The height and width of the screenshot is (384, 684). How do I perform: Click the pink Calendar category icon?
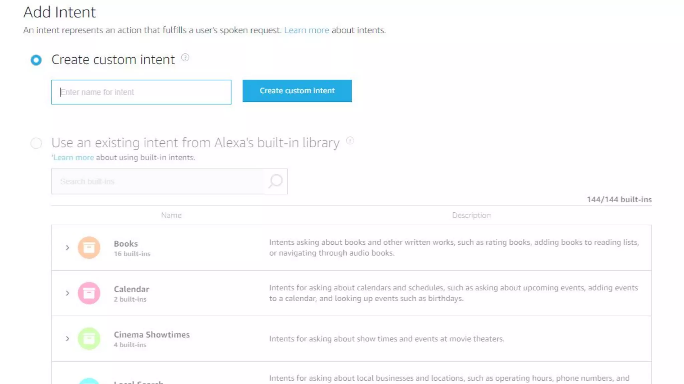point(89,293)
